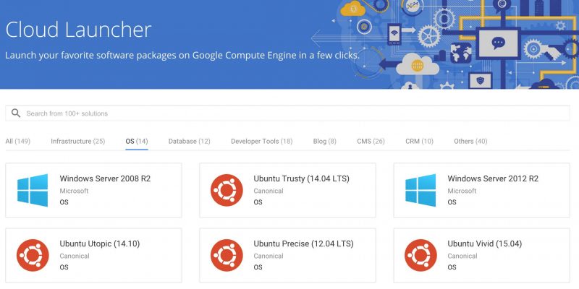Screen dimensions: 579x289
Task: Click the Ubuntu logo for Vivid 15.04
Action: pos(420,255)
